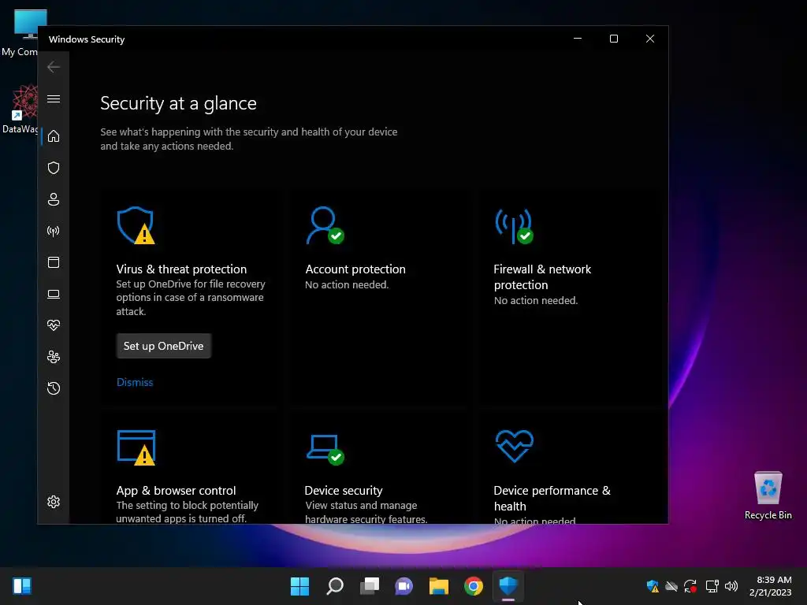
Task: Select the My Computer desktop icon
Action: point(20,32)
